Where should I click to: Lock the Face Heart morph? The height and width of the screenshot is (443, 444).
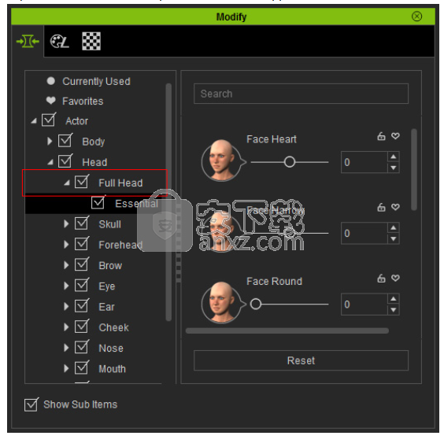[x=381, y=136]
